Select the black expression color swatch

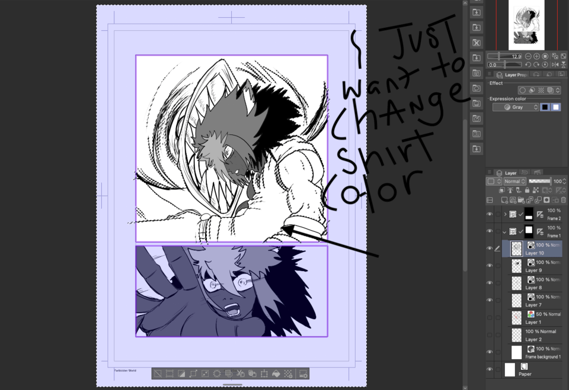coord(545,107)
